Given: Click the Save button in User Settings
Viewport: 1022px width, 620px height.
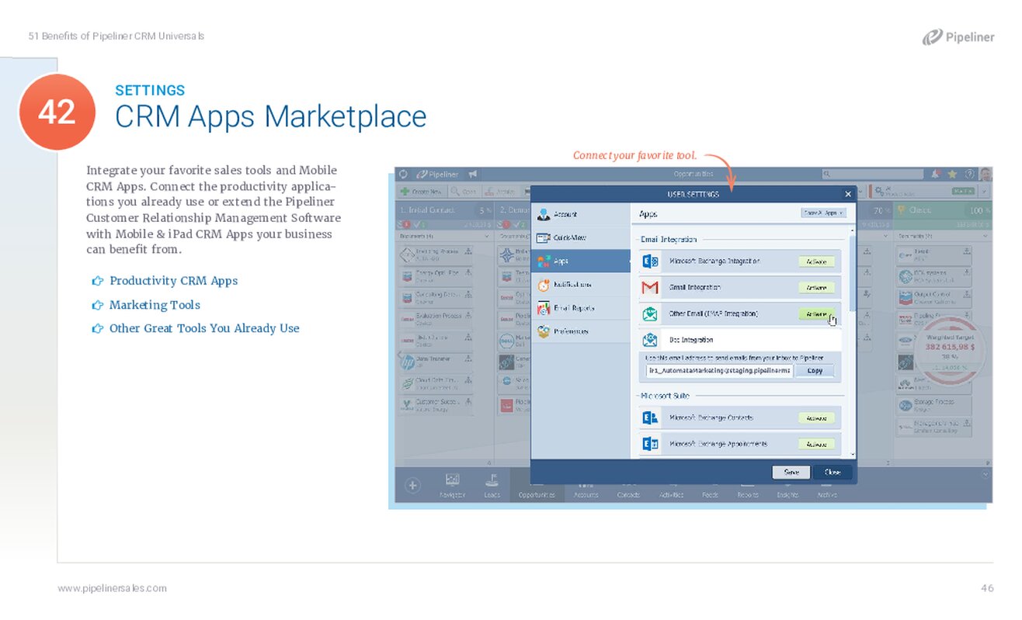Looking at the screenshot, I should pyautogui.click(x=791, y=472).
